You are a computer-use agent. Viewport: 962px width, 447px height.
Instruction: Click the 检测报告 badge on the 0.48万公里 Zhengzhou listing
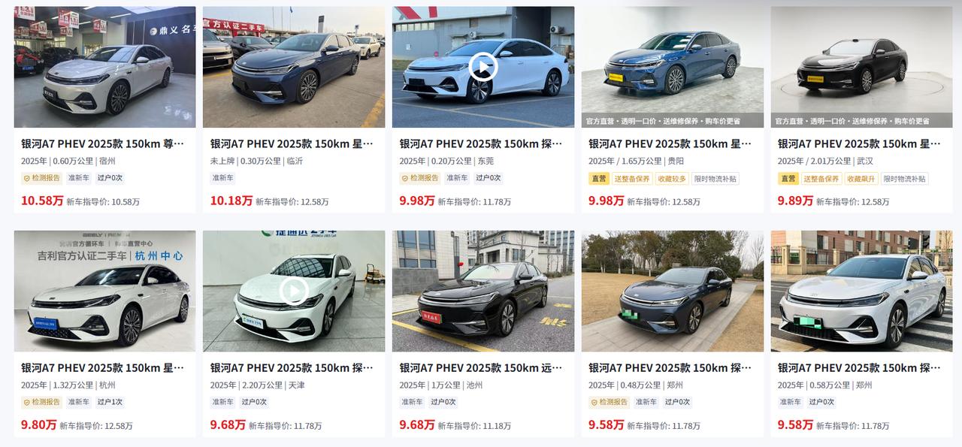point(610,402)
